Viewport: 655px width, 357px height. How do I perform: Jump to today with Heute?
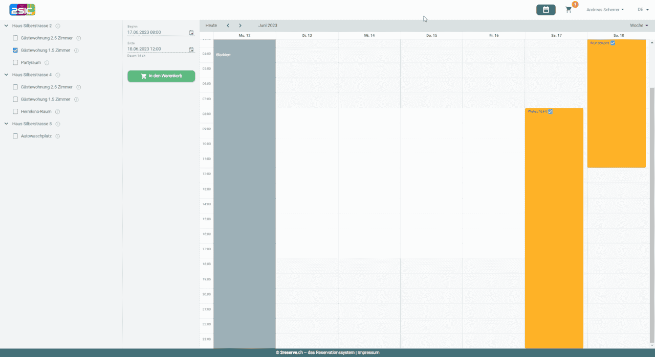pos(211,26)
